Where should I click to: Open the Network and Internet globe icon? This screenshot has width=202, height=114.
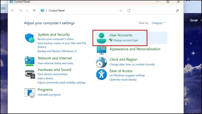[30, 61]
